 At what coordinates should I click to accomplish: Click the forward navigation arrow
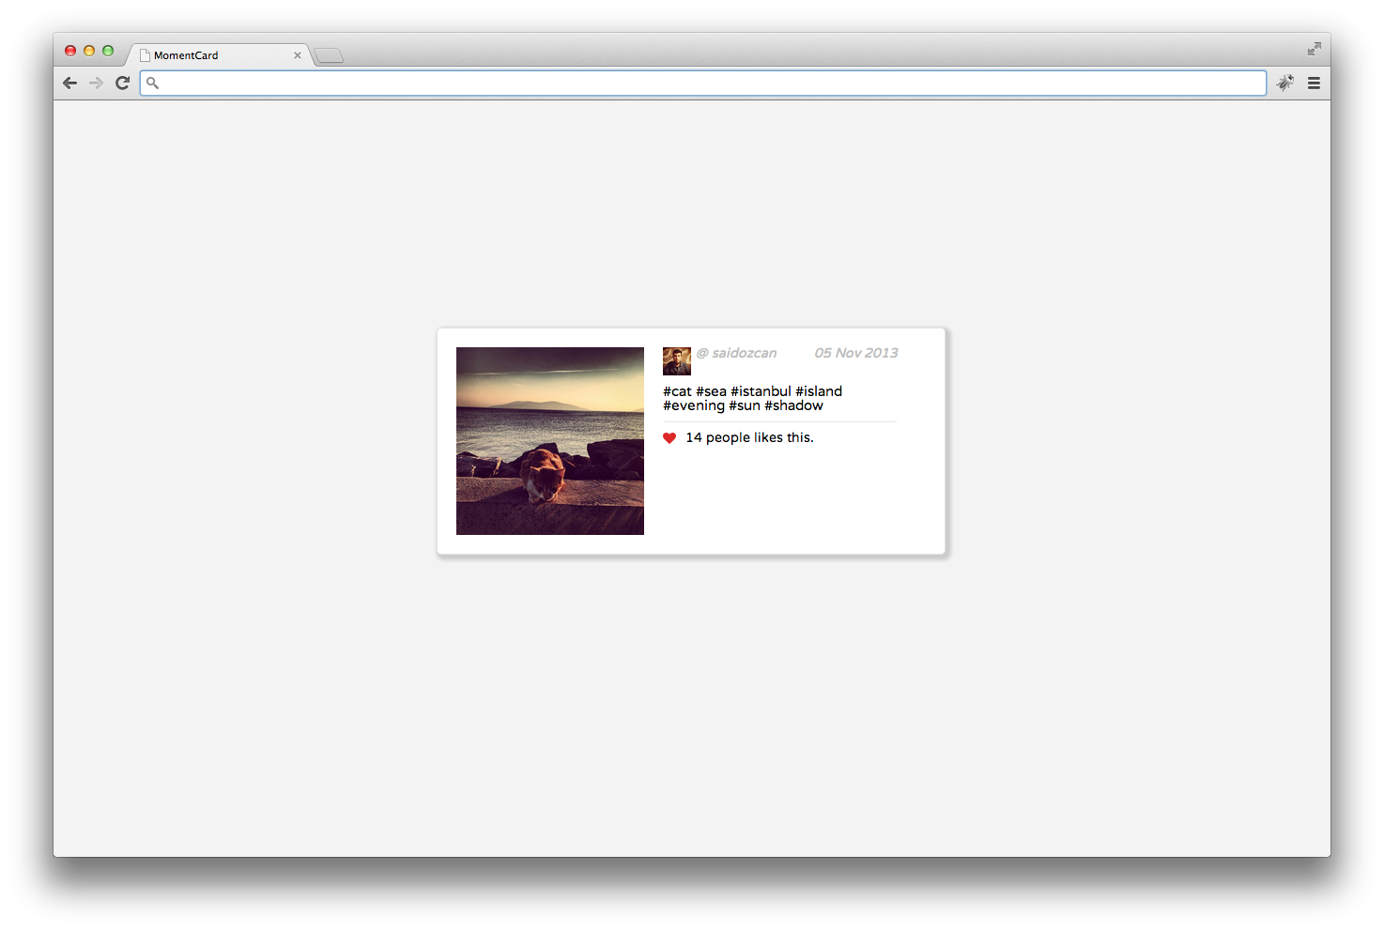(x=96, y=83)
